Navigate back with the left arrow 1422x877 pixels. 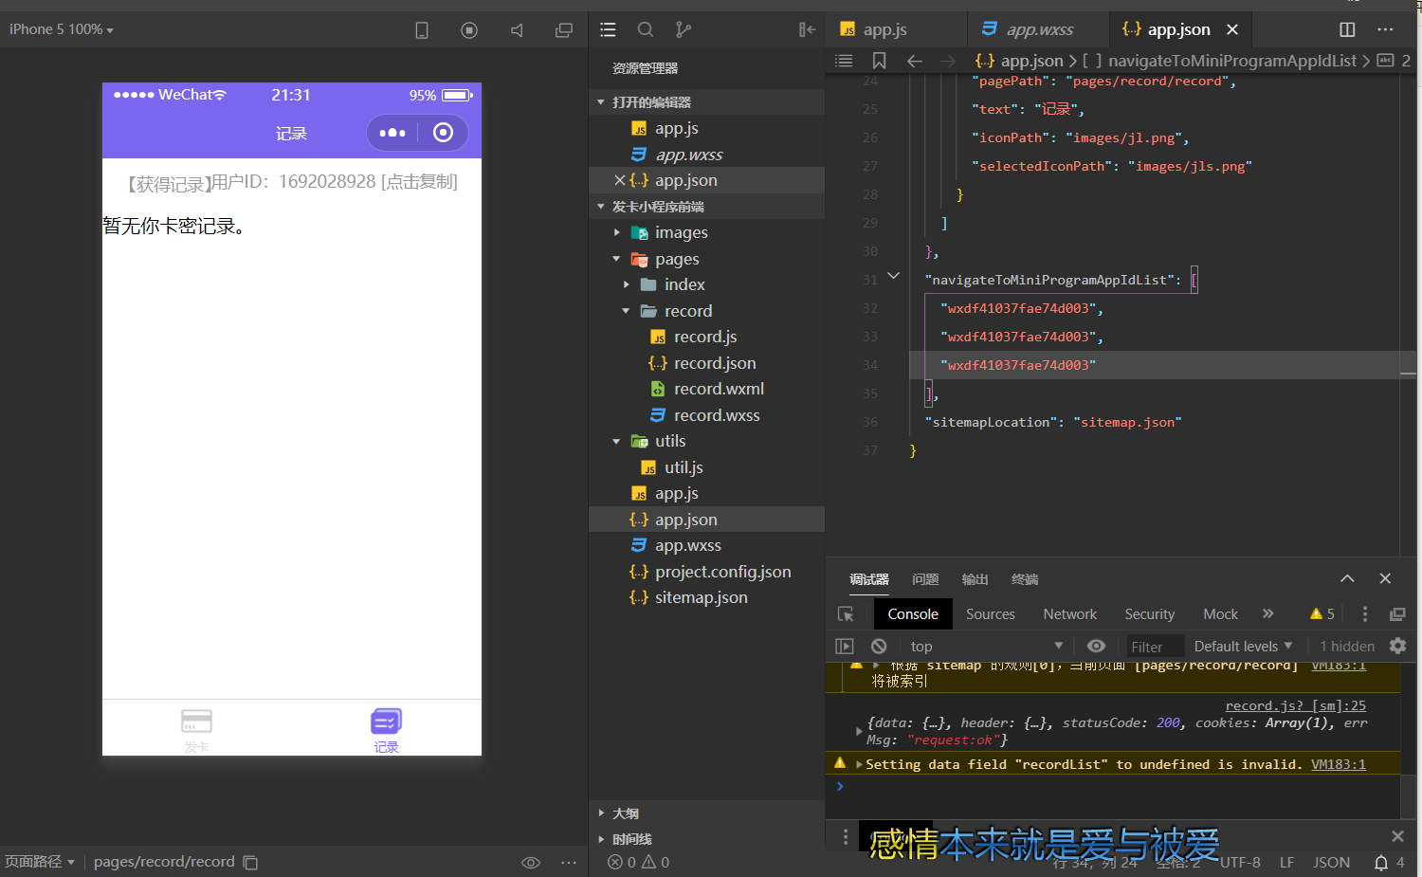(x=914, y=61)
